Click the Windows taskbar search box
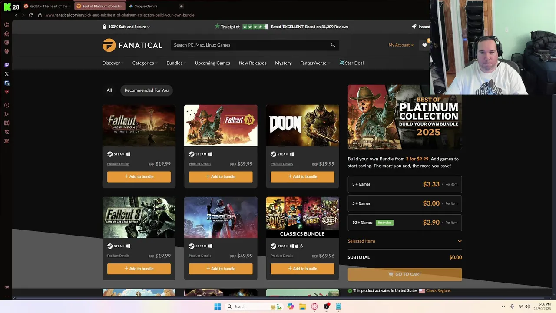Screen dimensions: 556x313 [x=253, y=306]
